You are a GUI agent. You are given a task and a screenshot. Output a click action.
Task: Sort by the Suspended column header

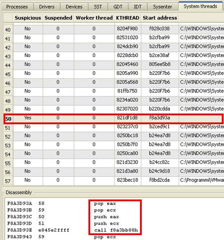(58, 18)
